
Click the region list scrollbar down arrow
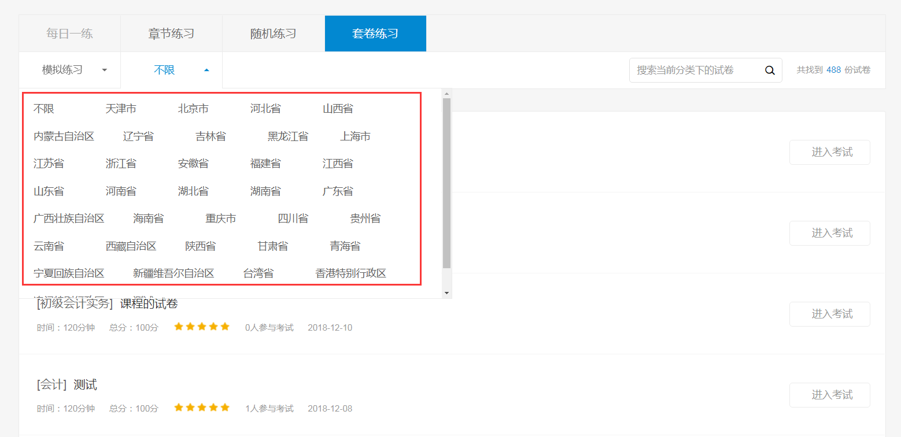pyautogui.click(x=446, y=293)
